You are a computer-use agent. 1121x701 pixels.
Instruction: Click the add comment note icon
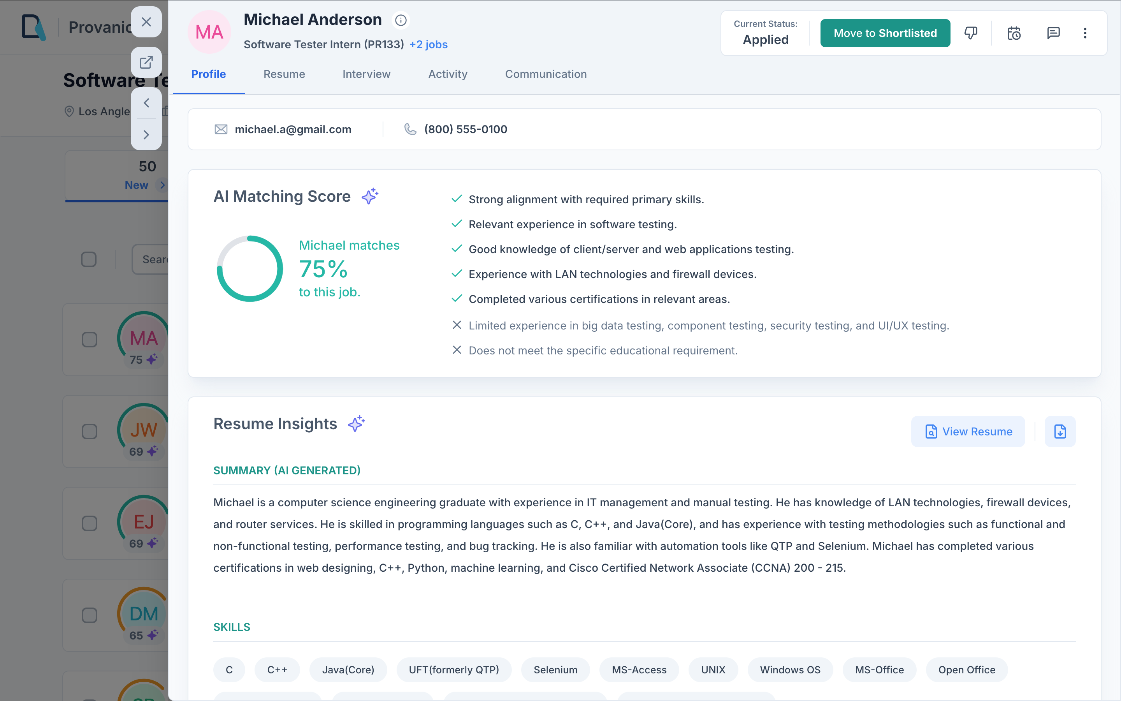(x=1053, y=33)
